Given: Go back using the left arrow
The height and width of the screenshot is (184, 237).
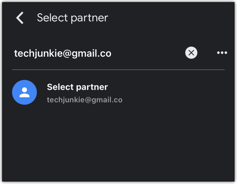Looking at the screenshot, I should 20,18.
